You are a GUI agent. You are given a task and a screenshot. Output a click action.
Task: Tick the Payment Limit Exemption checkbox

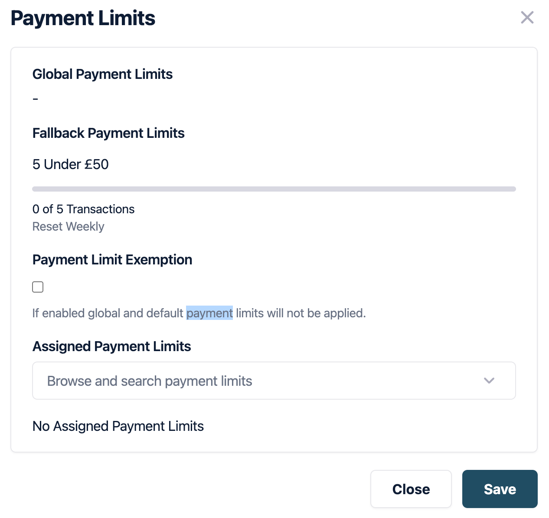[x=38, y=287]
